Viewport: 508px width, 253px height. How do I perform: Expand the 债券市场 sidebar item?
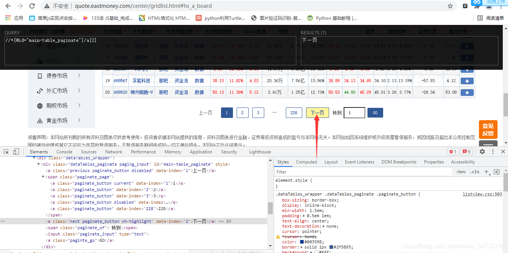click(79, 76)
